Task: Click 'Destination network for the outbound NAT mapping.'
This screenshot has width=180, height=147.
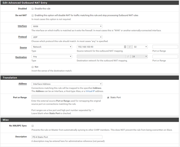Action: pos(102,61)
